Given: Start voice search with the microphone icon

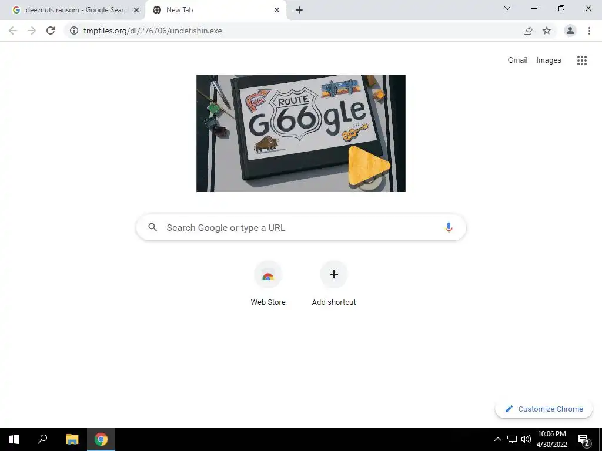Looking at the screenshot, I should pos(449,227).
